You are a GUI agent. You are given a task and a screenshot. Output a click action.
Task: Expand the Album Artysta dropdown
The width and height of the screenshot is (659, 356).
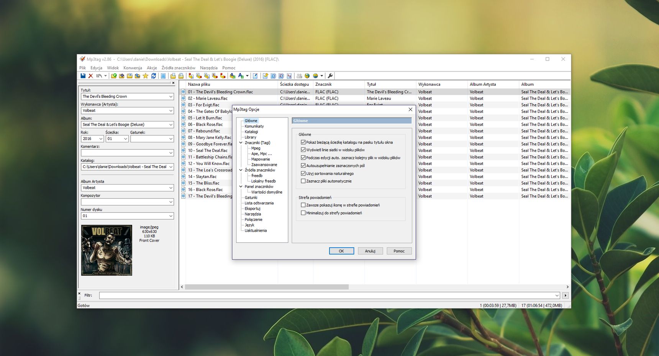pyautogui.click(x=170, y=188)
